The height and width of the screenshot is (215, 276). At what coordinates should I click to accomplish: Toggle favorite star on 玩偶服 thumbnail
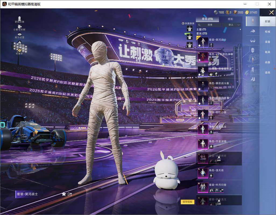[x=199, y=75]
